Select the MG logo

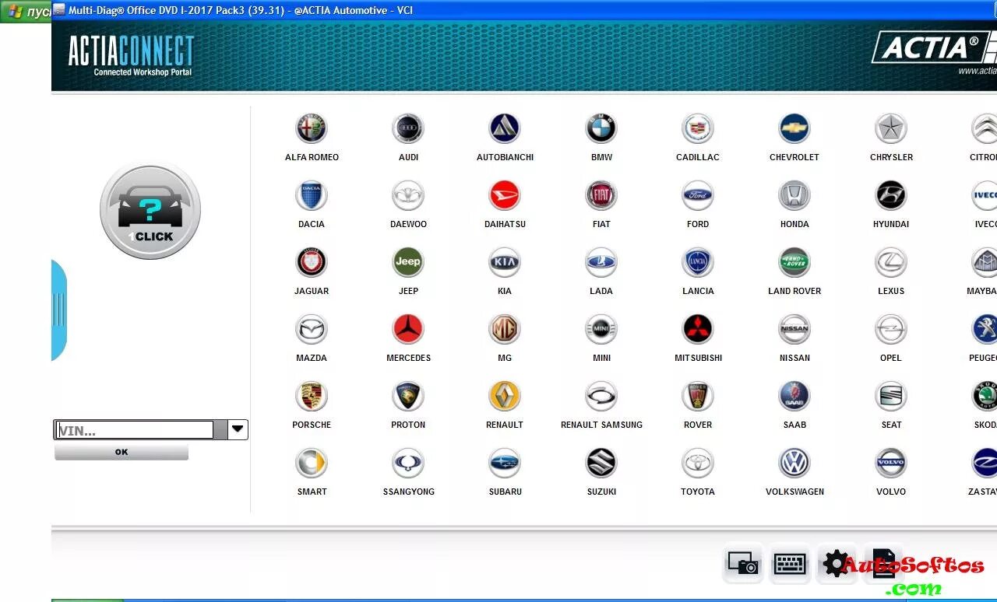click(x=505, y=329)
